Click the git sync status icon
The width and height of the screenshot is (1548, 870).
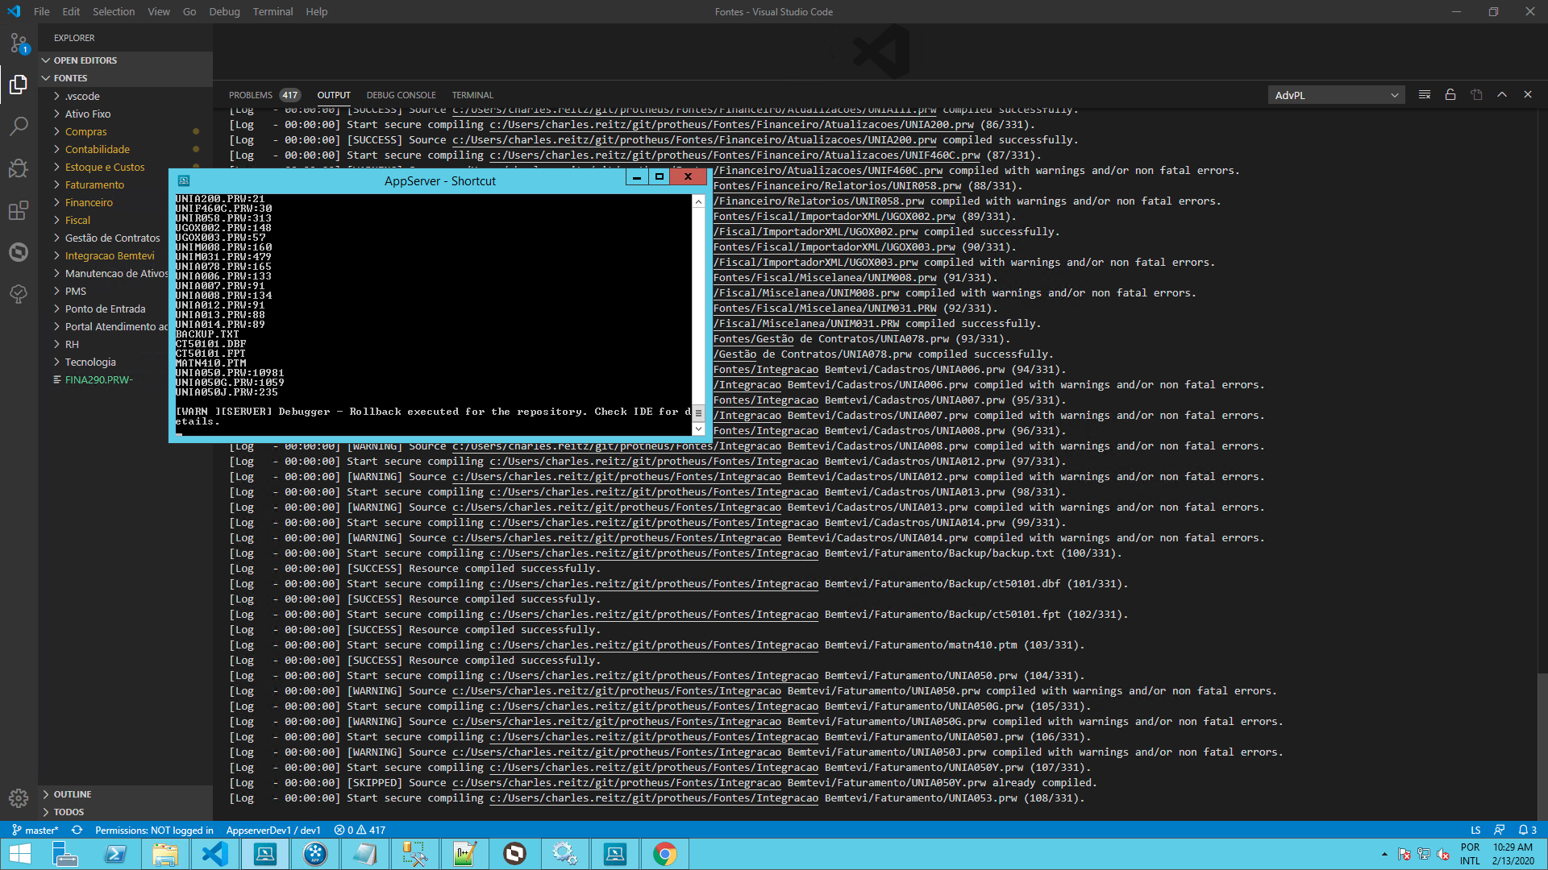[77, 830]
